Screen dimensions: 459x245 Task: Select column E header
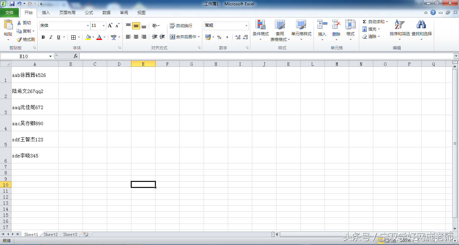(x=143, y=64)
